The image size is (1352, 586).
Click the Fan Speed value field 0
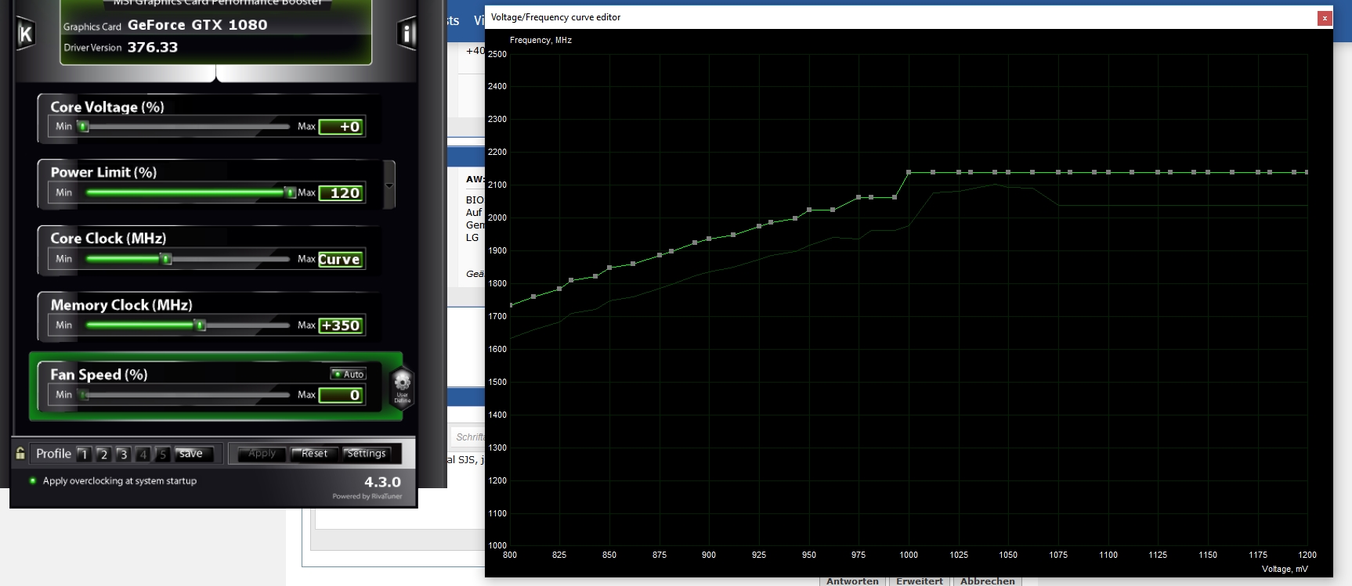coord(341,395)
